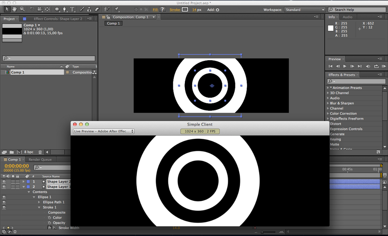The width and height of the screenshot is (388, 236).
Task: Switch to the Audio panel tab
Action: (347, 17)
